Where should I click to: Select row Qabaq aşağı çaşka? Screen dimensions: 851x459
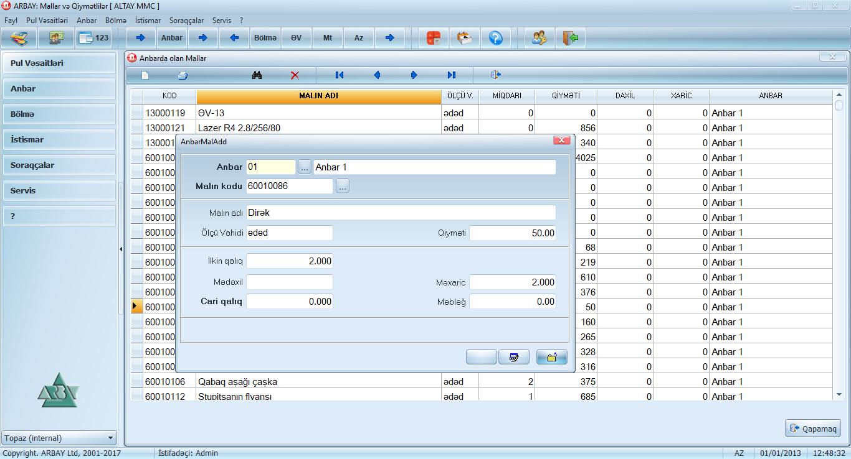pyautogui.click(x=482, y=382)
